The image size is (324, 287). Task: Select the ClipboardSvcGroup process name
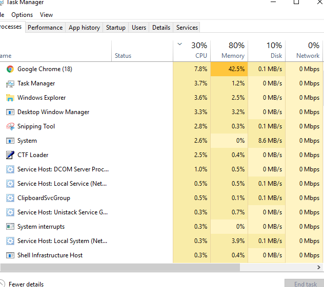44,198
